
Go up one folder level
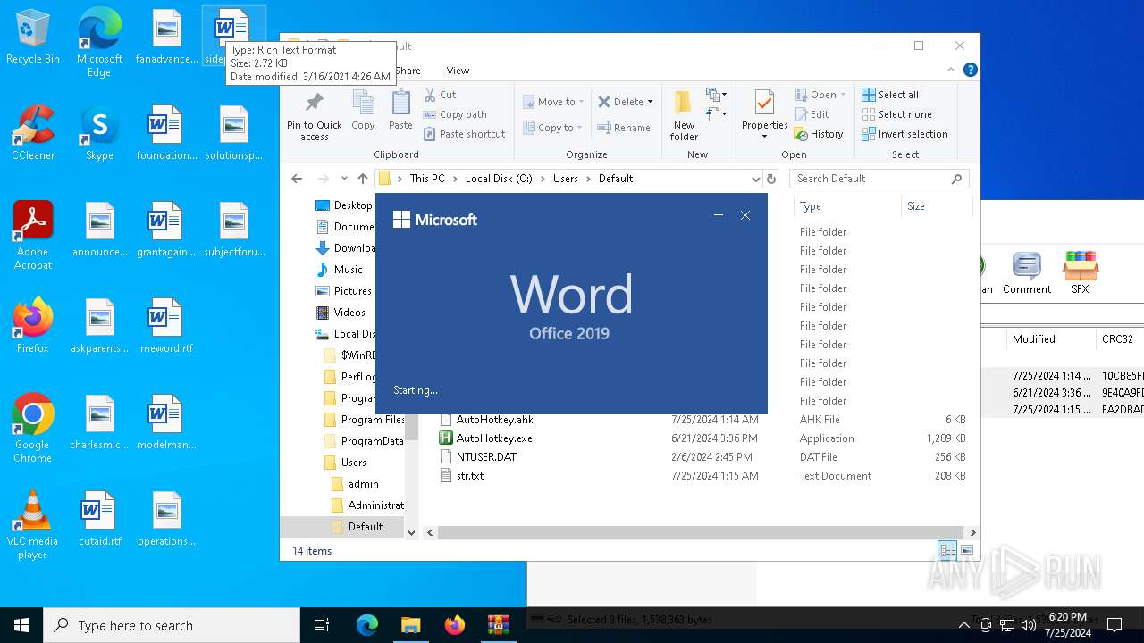[x=363, y=179]
